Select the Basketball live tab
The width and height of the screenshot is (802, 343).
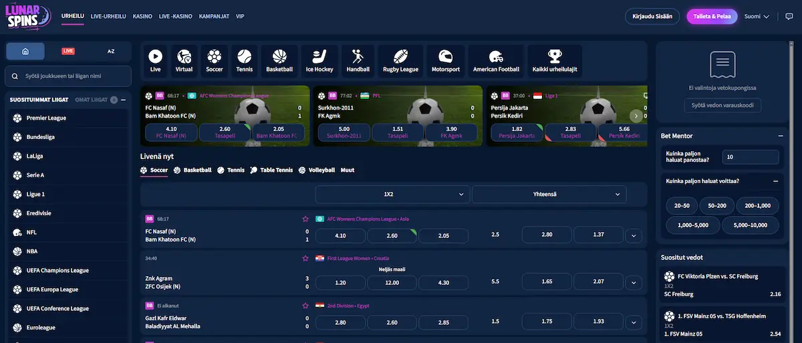pyautogui.click(x=192, y=170)
